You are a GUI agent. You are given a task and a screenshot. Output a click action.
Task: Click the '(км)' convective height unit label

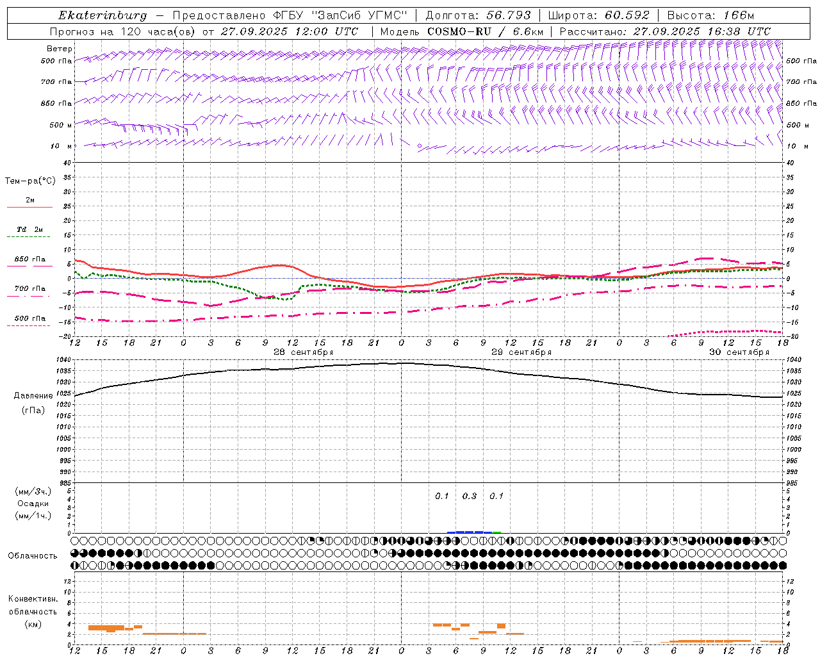33,625
